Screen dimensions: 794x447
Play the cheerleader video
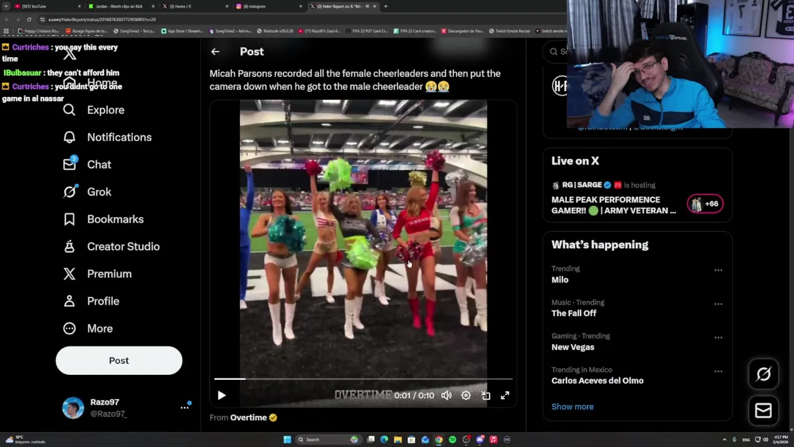(x=221, y=395)
